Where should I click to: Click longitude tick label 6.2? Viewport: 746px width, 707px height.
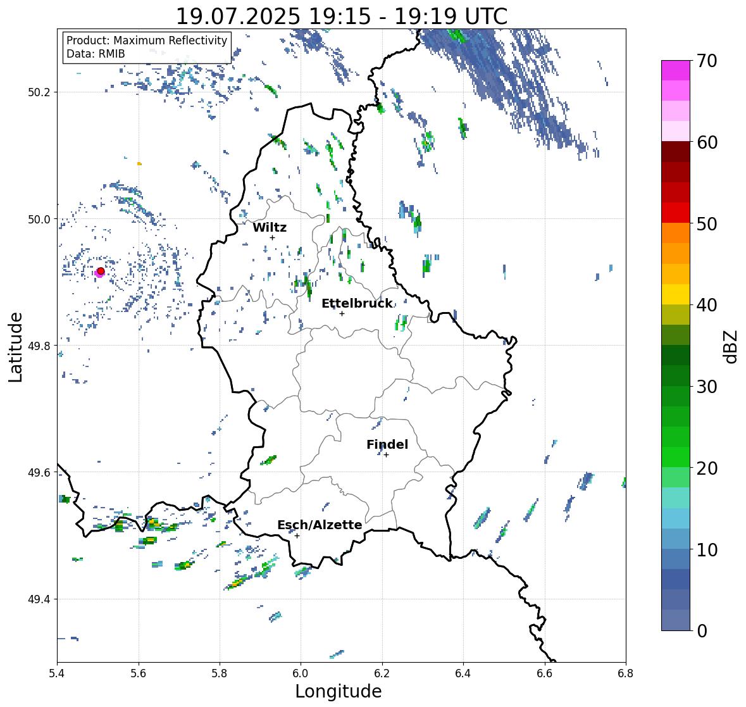pyautogui.click(x=382, y=673)
